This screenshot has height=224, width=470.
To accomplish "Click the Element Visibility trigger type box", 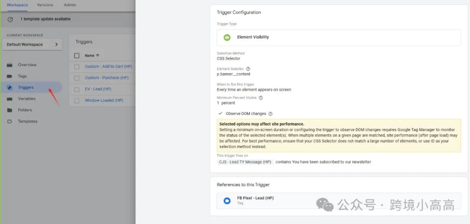I will click(x=339, y=37).
